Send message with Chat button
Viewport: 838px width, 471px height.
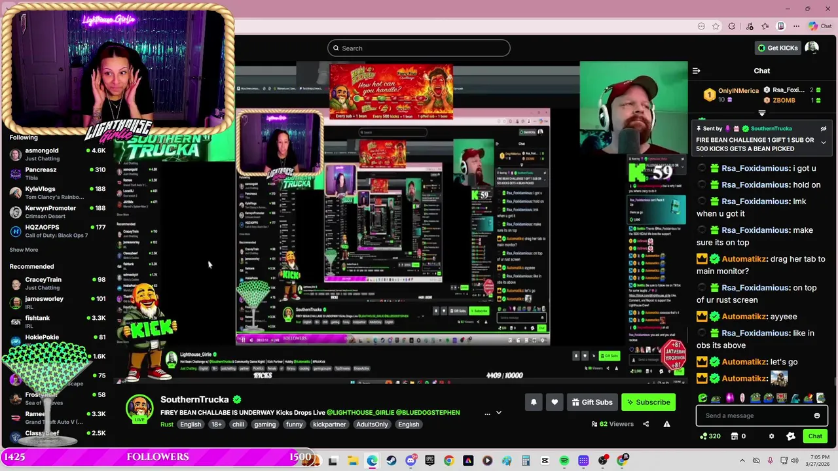pos(815,436)
